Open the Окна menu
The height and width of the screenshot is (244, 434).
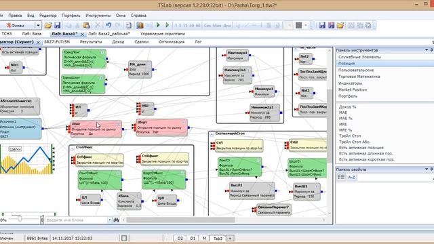[x=121, y=16]
